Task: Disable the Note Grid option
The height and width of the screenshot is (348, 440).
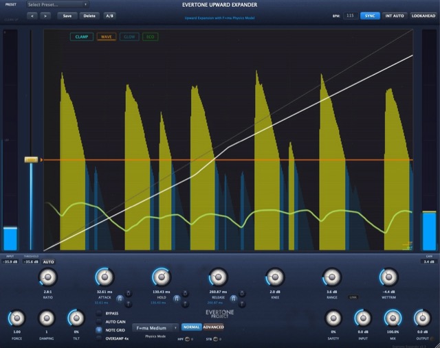Action: pos(100,329)
